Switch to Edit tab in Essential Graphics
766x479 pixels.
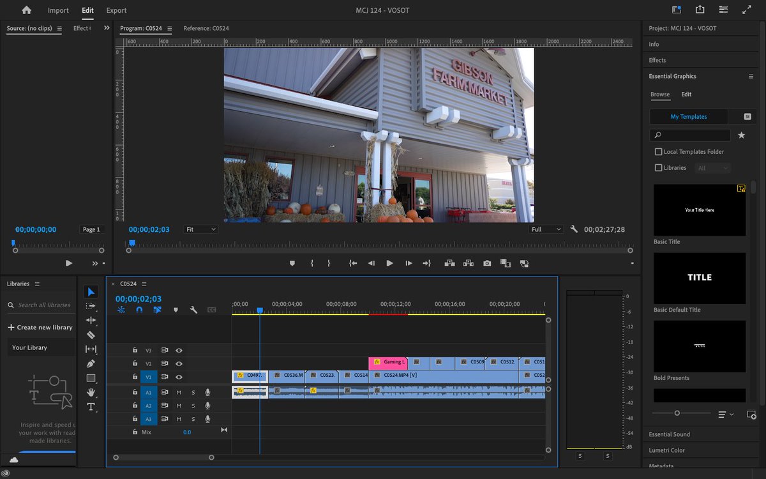[x=686, y=95]
